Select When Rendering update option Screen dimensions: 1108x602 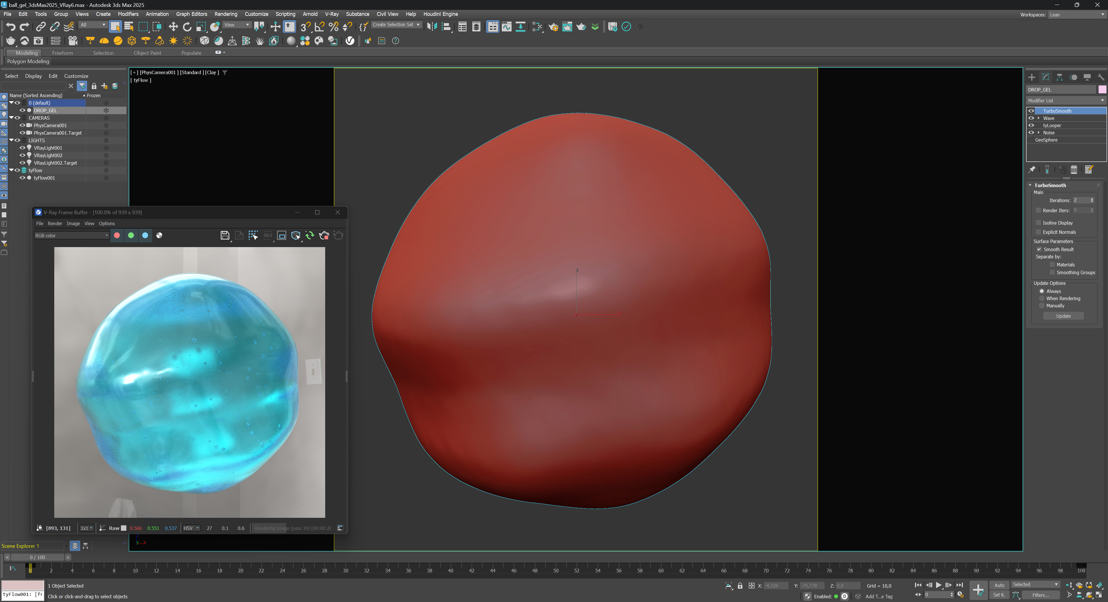[1042, 298]
